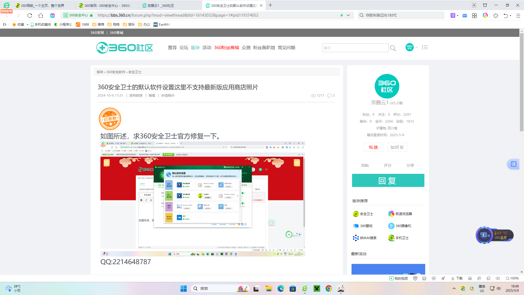Click the incognito glasses icon in status bar
This screenshot has width=524, height=295.
pos(470,278)
